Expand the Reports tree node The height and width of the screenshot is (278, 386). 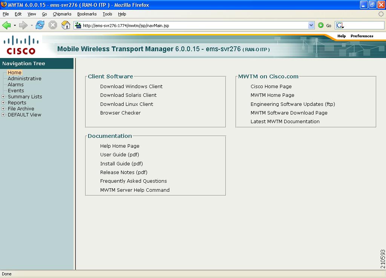click(3, 102)
